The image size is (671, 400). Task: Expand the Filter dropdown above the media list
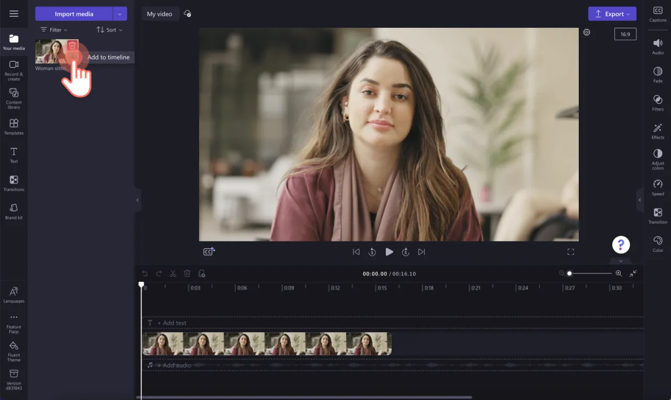[x=53, y=30]
